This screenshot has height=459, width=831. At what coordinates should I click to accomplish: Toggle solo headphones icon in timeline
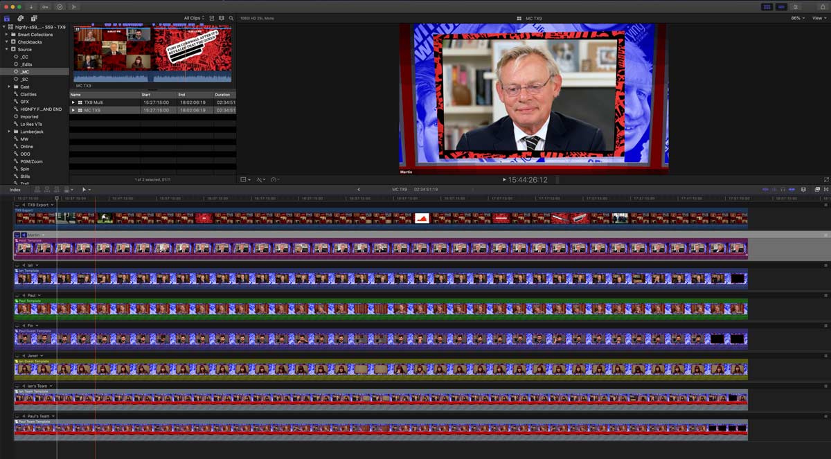pos(783,189)
